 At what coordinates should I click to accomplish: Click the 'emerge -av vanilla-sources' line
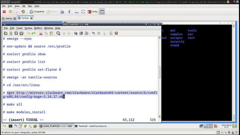tap(30, 77)
